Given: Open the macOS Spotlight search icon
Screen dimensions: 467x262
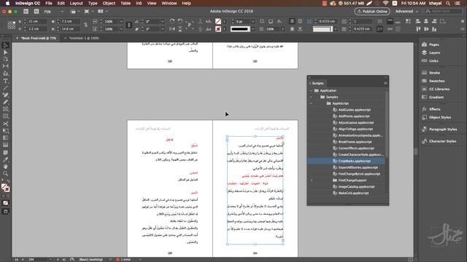Looking at the screenshot, I should 448,3.
